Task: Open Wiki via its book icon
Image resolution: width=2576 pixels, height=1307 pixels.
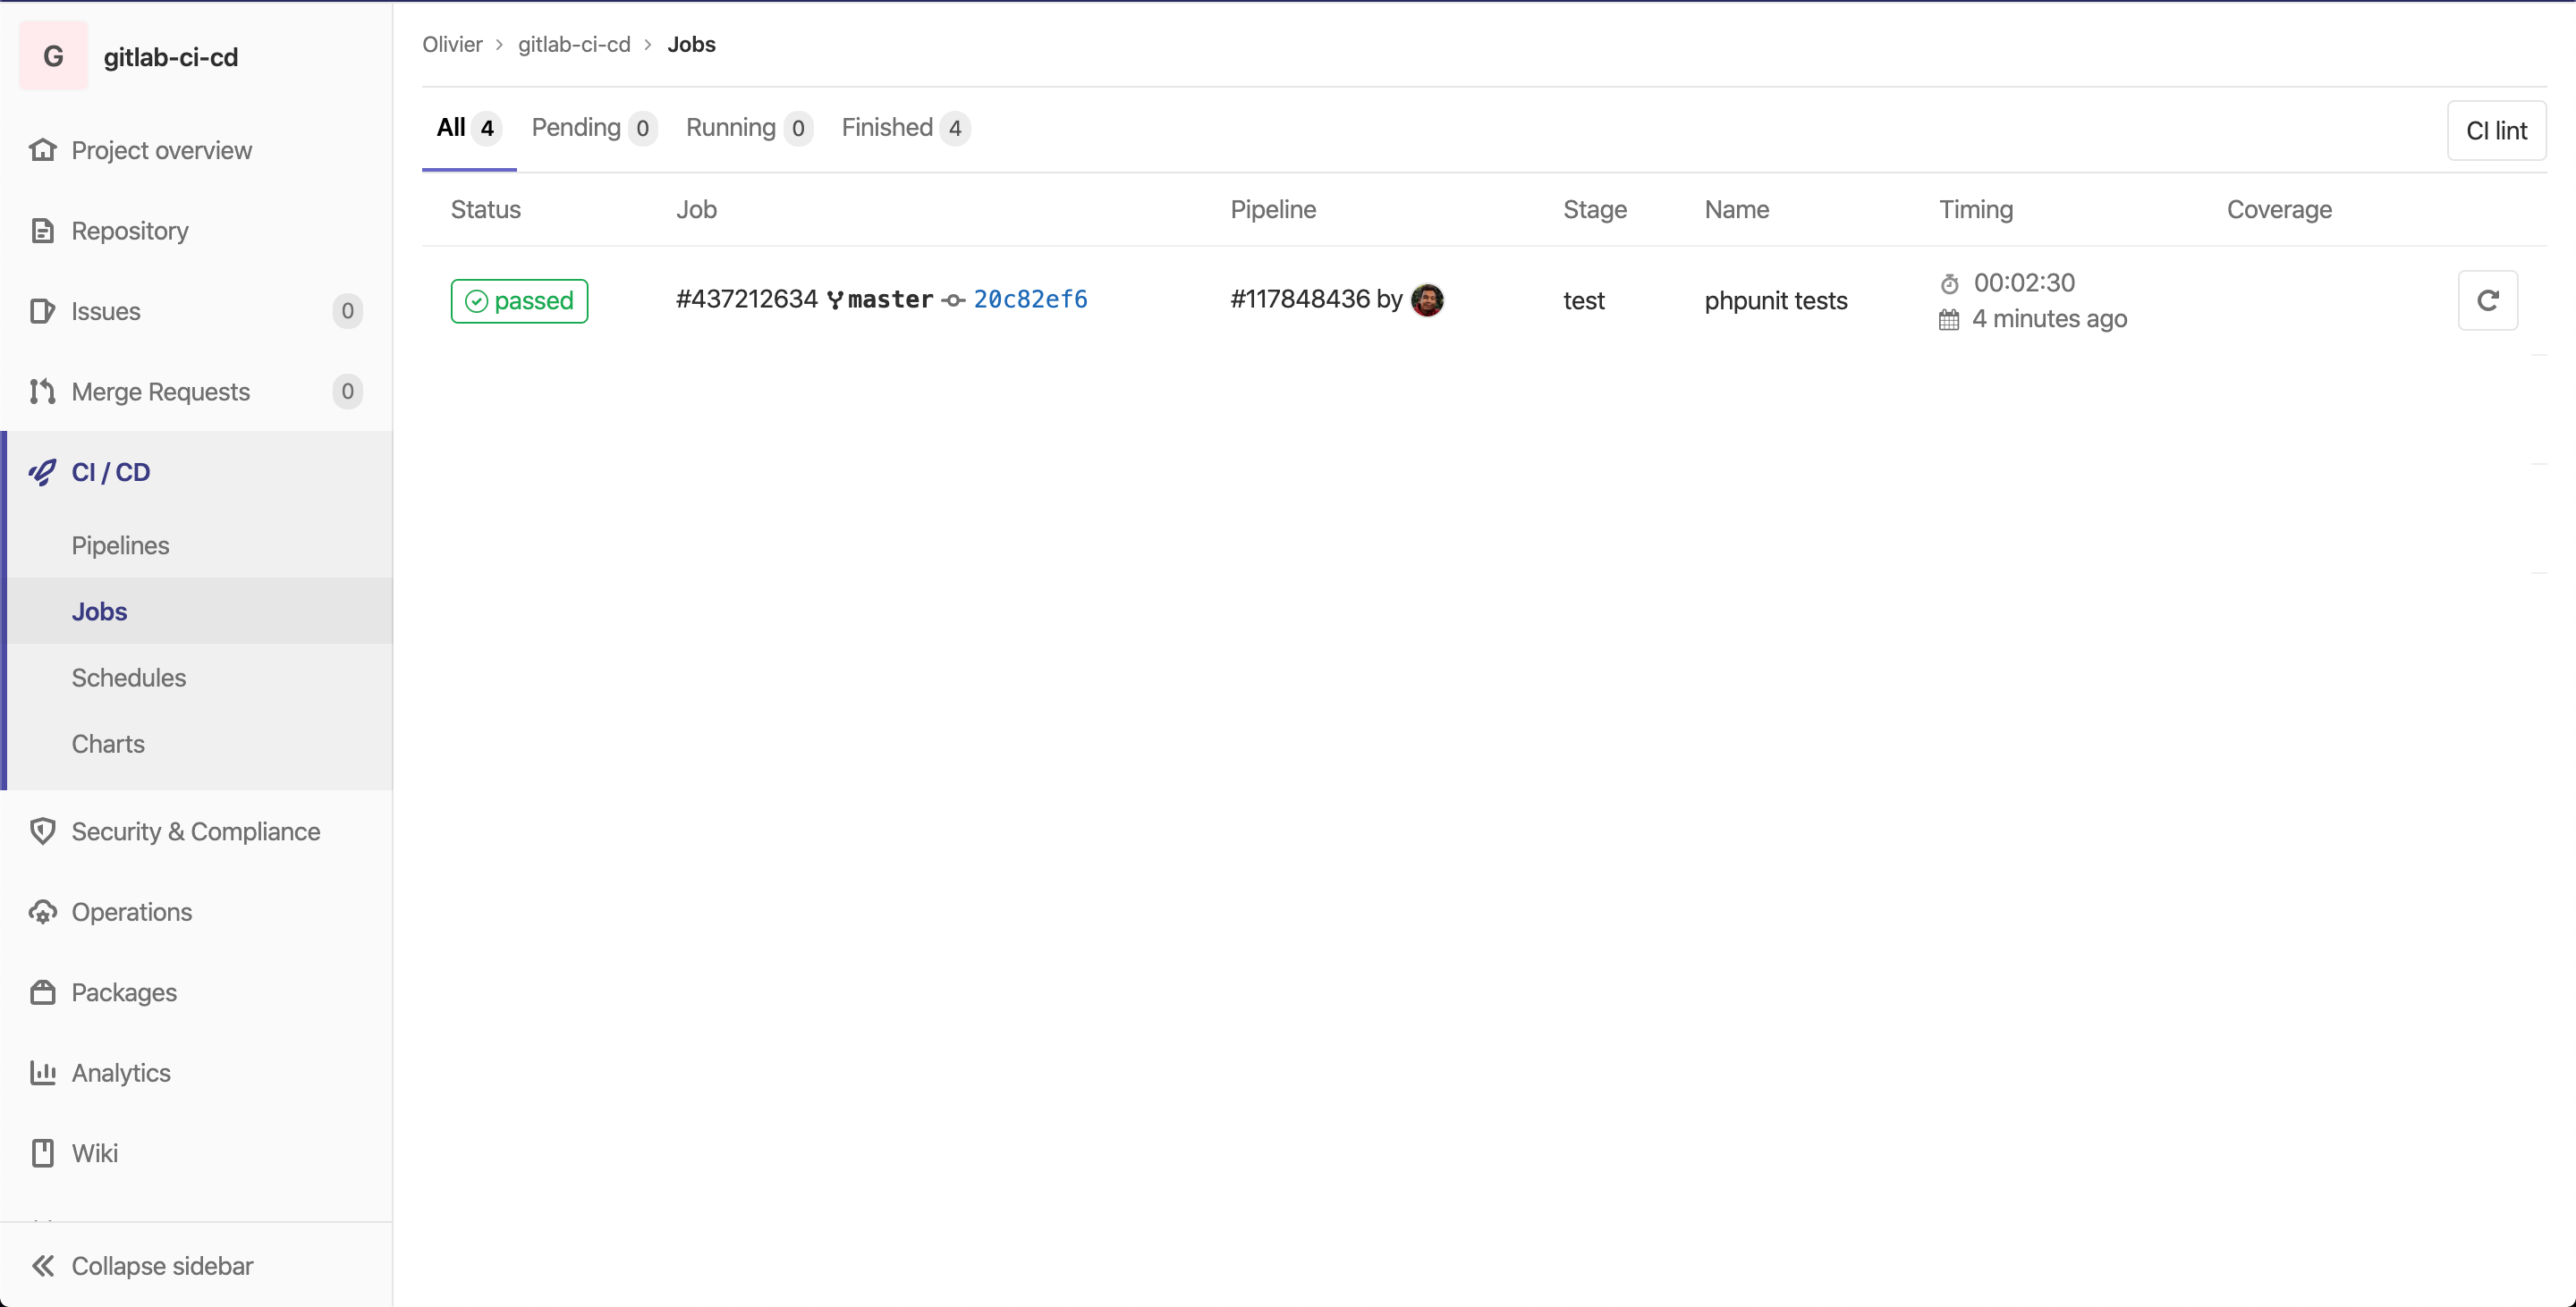Action: click(42, 1153)
